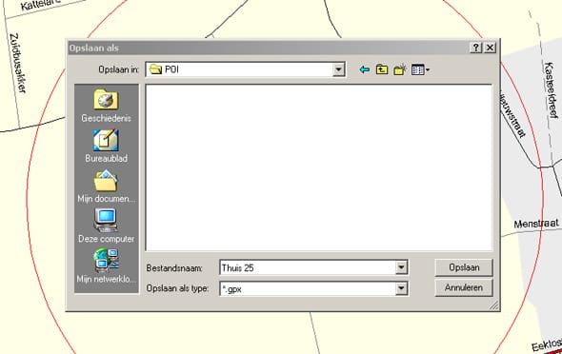The width and height of the screenshot is (562, 354).
Task: Click in the Bestandsnaam field containing Thuis 25
Action: [x=308, y=267]
